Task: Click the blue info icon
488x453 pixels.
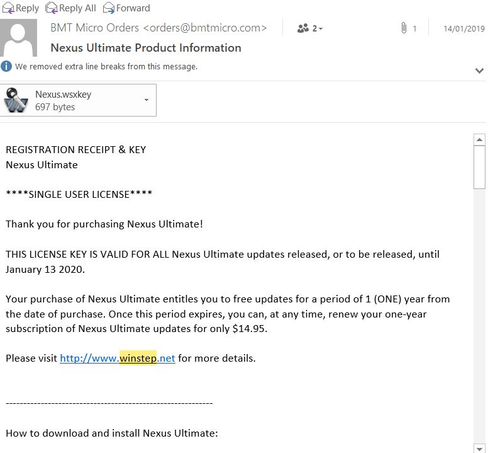Action: [6, 66]
